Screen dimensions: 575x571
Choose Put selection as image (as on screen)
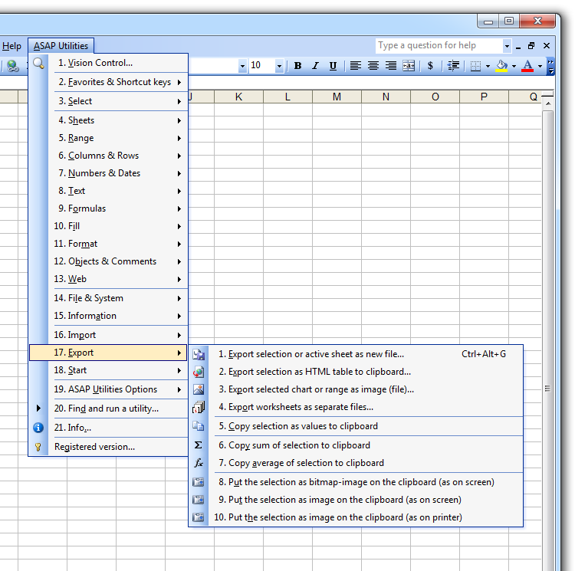[356, 500]
